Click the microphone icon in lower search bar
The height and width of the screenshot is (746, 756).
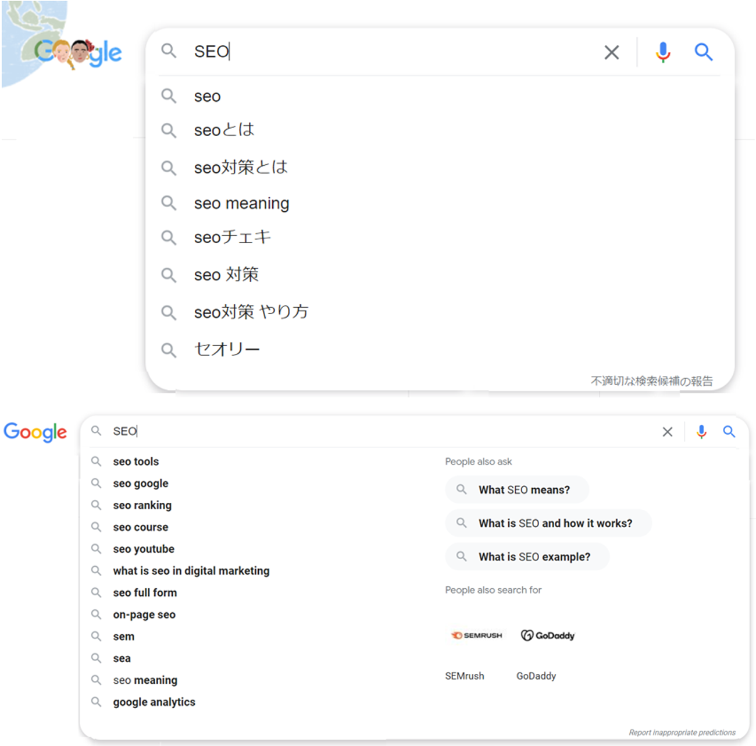pyautogui.click(x=701, y=432)
